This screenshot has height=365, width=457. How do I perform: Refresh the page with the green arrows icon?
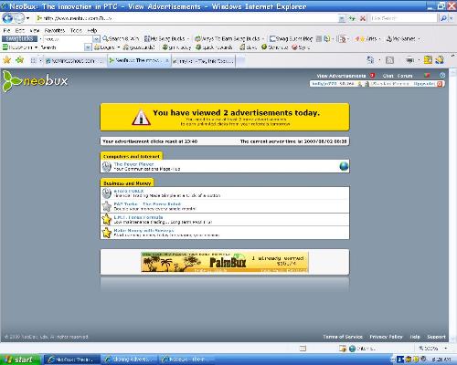353,18
